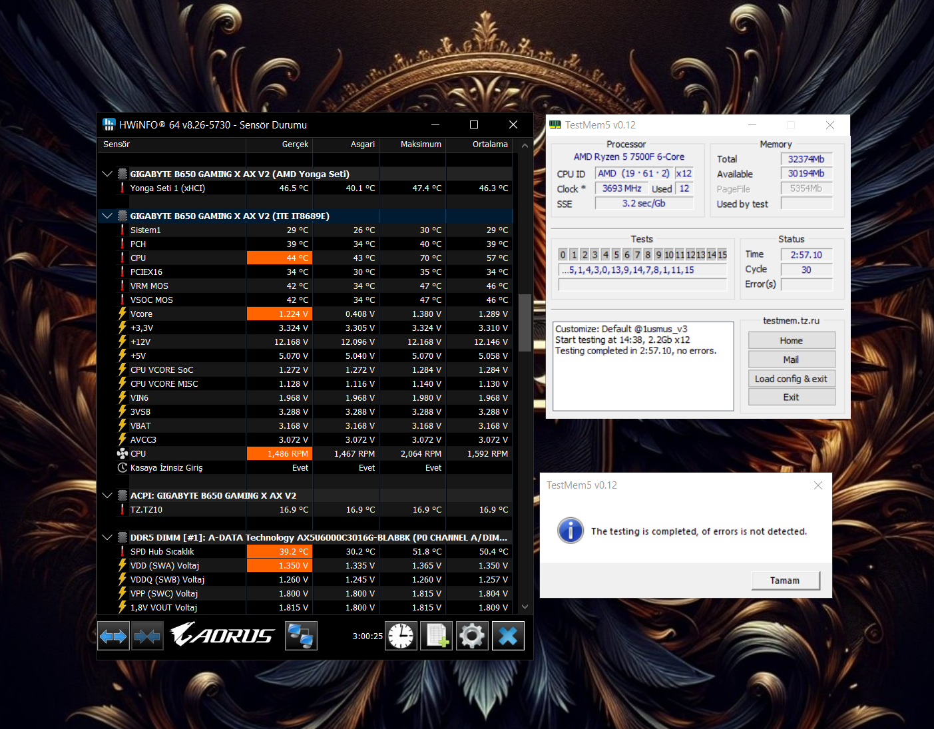Click the thermometer icon beside SPD Hub Sıcaklık
The height and width of the screenshot is (729, 934).
click(x=122, y=551)
